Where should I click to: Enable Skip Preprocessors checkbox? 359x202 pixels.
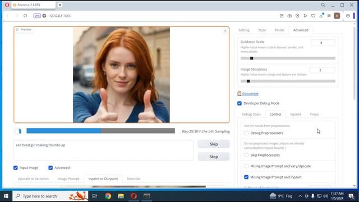click(246, 155)
